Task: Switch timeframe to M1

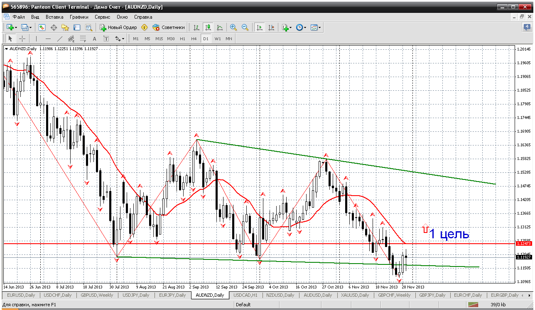Action: 136,39
